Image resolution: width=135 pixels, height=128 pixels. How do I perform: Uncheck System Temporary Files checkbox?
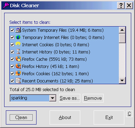pos(12,30)
